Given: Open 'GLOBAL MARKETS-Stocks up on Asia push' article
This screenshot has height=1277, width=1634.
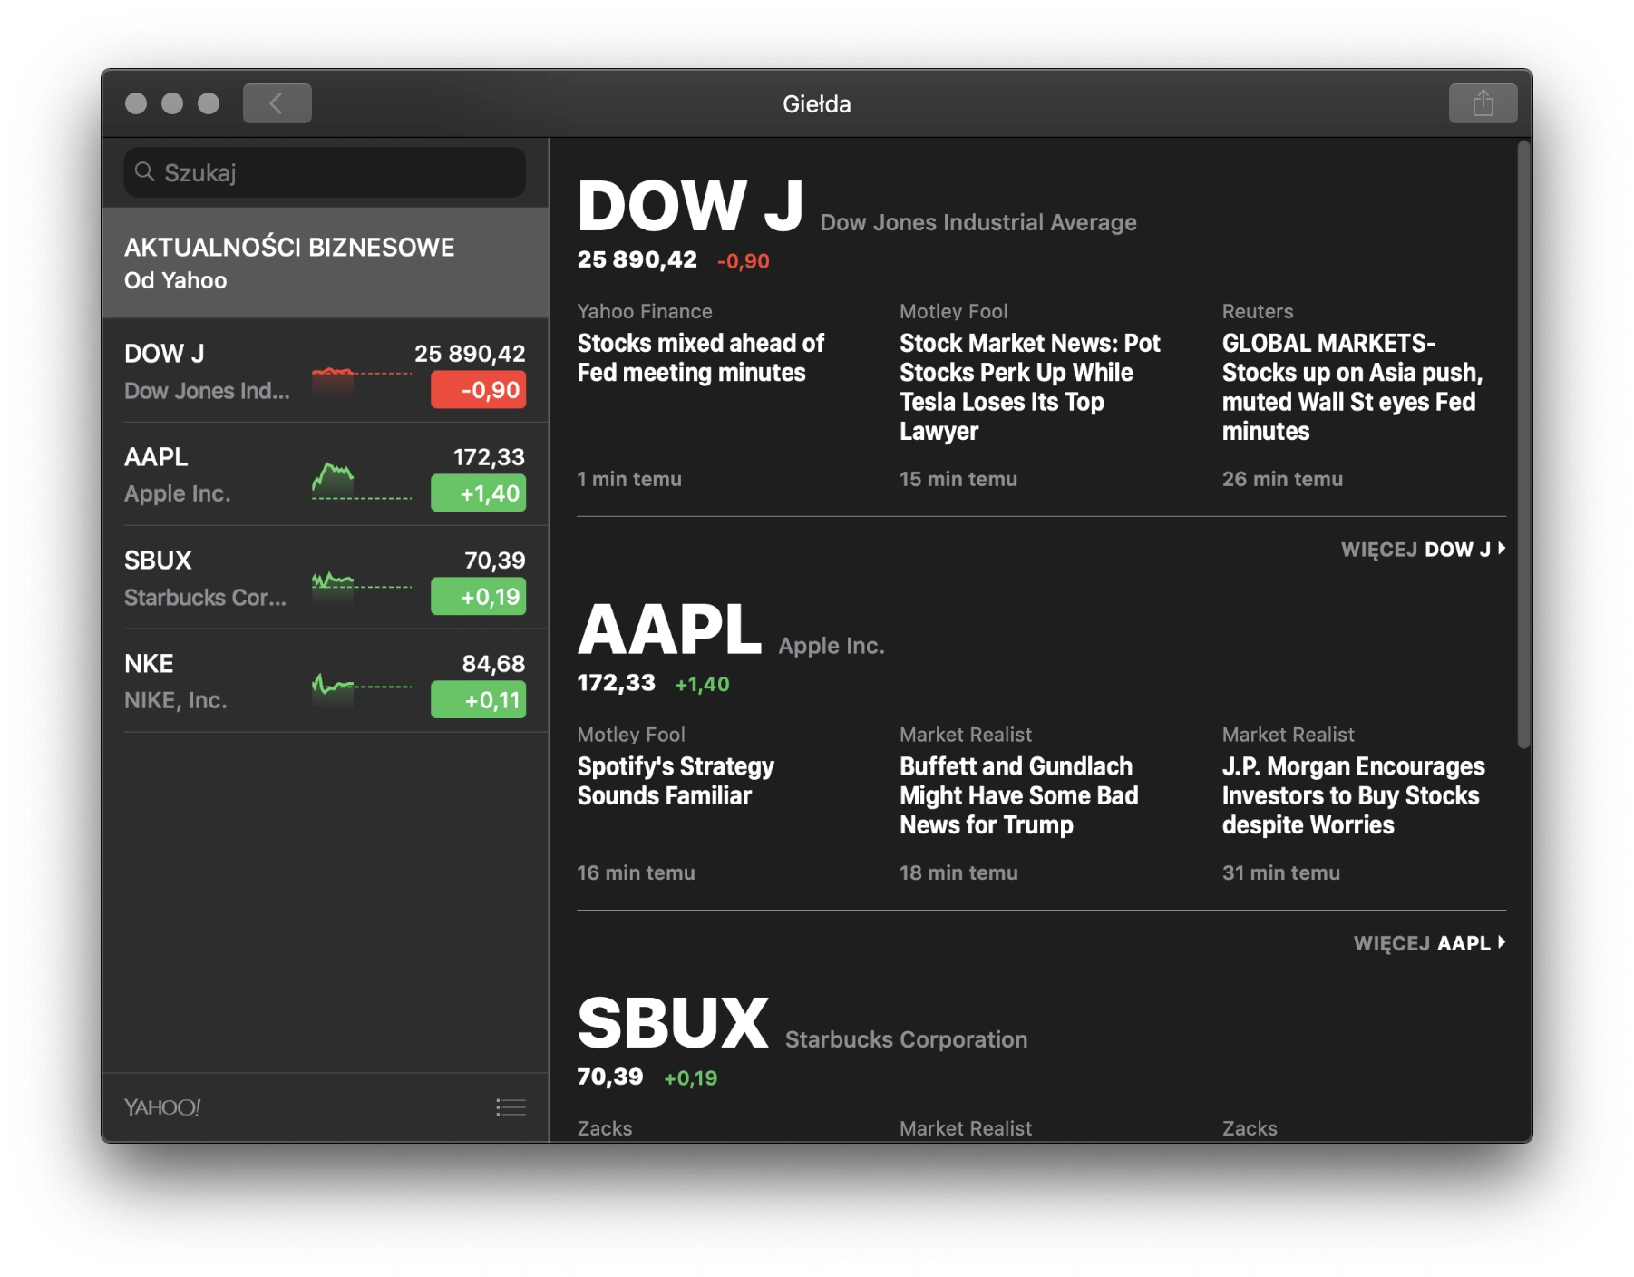Looking at the screenshot, I should point(1352,387).
